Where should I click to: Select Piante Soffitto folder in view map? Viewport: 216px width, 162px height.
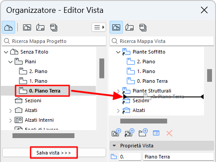point(149,52)
